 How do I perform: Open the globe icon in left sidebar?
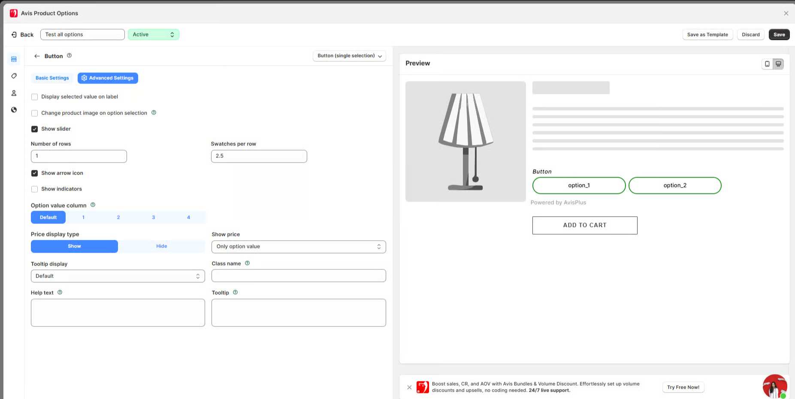[x=14, y=110]
